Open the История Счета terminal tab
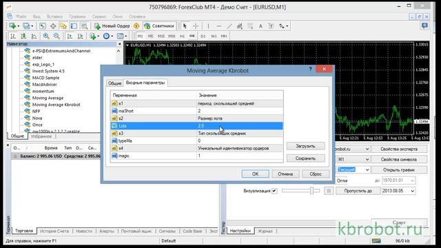The height and width of the screenshot is (248, 441). [x=54, y=231]
